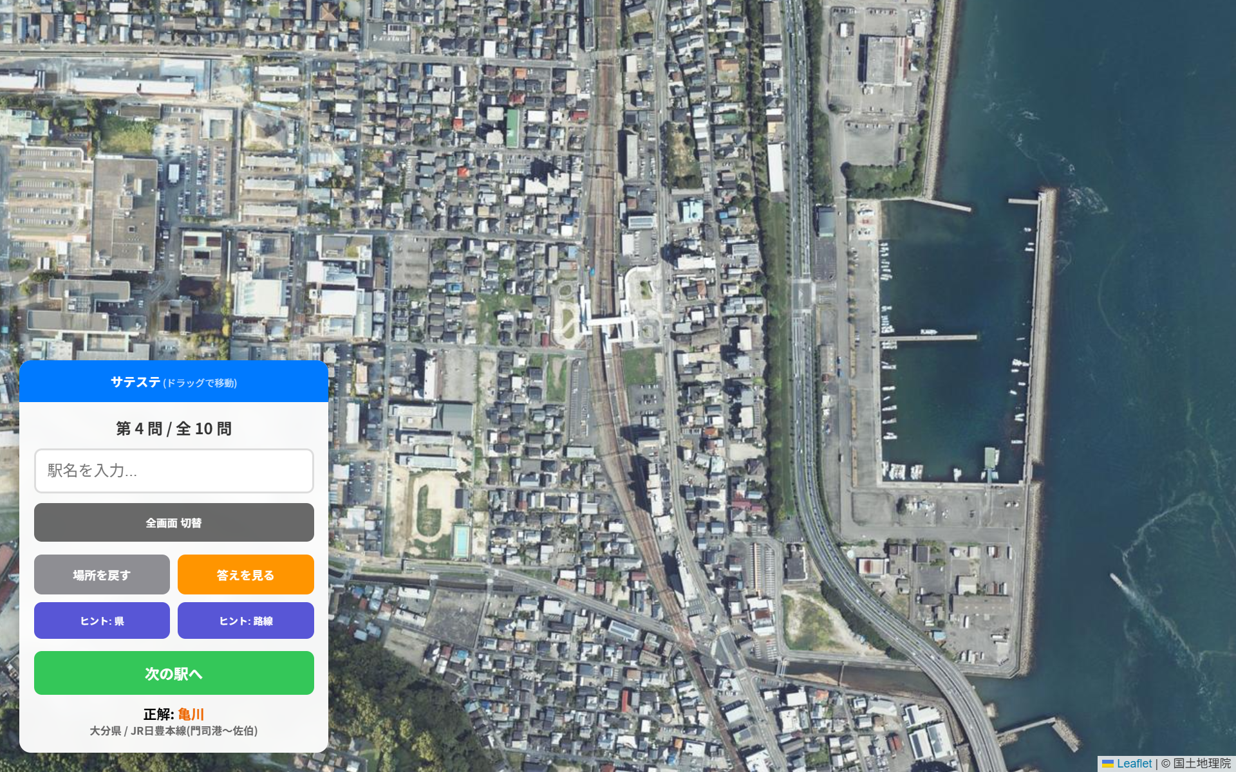
Task: Toggle fullscreen with 全画面 切替
Action: point(174,522)
